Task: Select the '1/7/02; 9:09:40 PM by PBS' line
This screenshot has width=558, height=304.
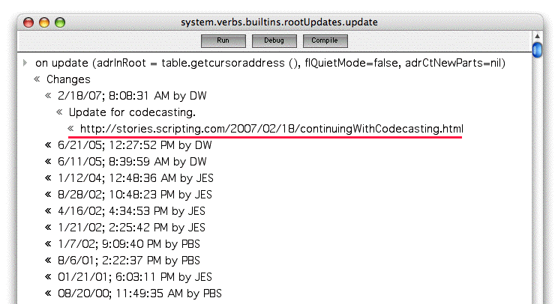Action: (x=128, y=244)
